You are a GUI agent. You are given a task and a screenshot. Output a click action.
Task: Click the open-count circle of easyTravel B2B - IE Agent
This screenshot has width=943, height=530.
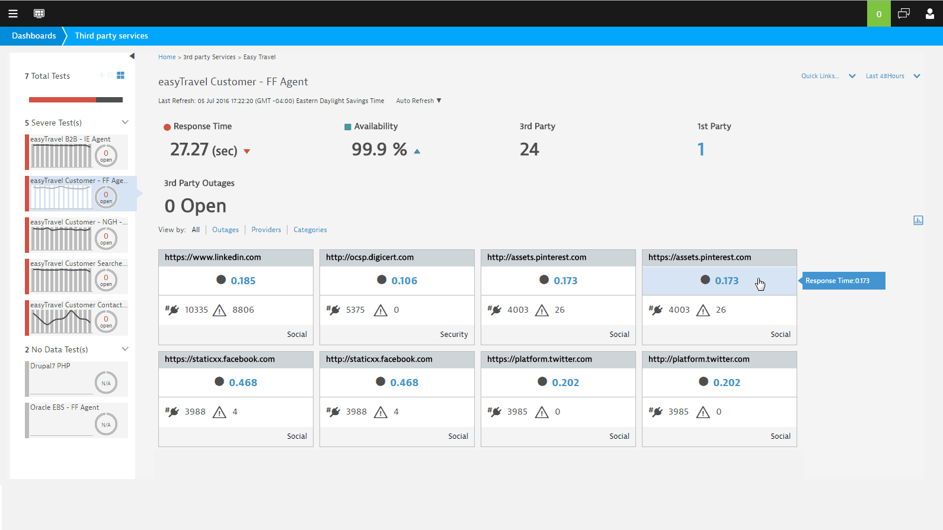106,156
